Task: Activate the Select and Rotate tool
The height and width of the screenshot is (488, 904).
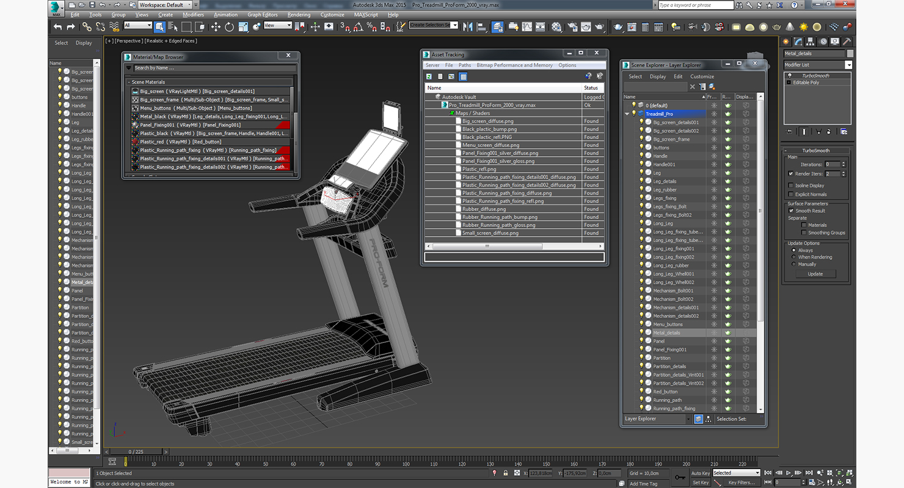Action: [x=229, y=27]
